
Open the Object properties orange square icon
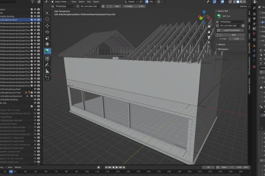click(254, 46)
